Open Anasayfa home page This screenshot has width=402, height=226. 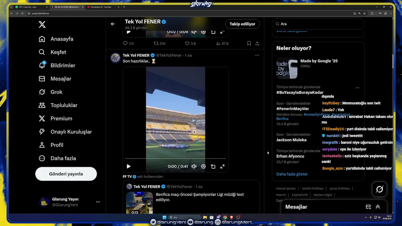click(x=56, y=39)
